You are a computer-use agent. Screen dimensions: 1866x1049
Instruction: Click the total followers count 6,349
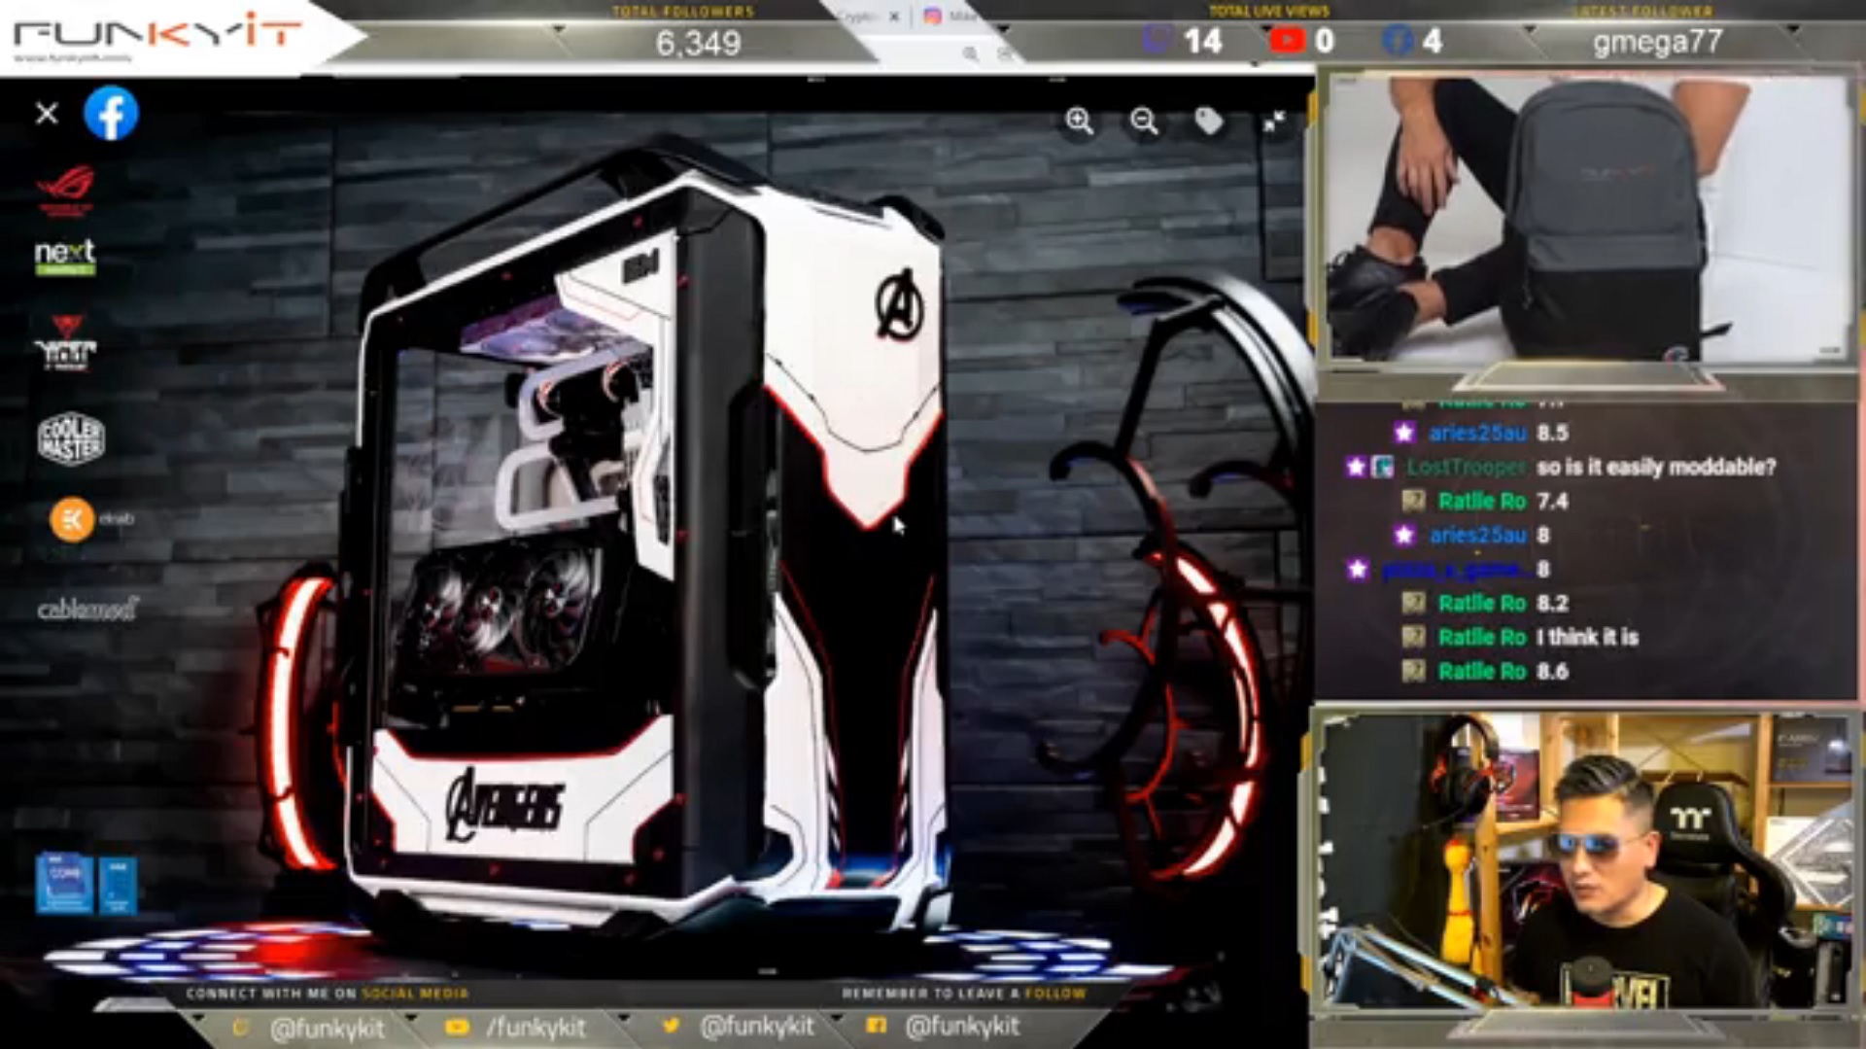pyautogui.click(x=698, y=43)
